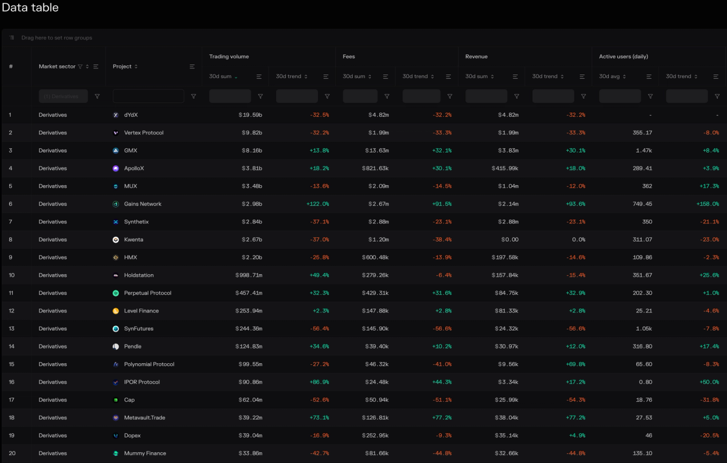Viewport: 727px width, 463px height.
Task: Sort Trading volume by 30d sum
Action: [x=221, y=76]
